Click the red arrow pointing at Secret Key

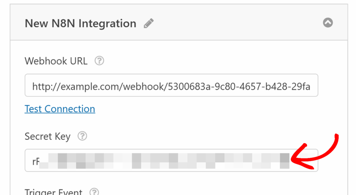point(315,153)
